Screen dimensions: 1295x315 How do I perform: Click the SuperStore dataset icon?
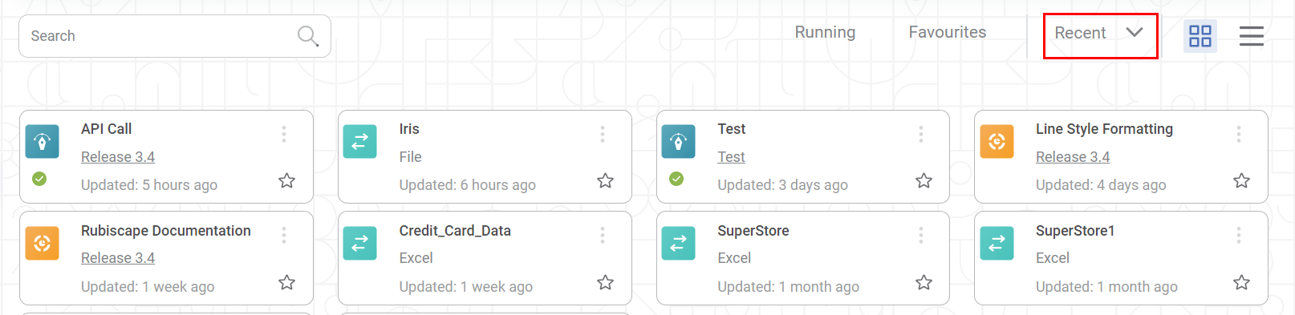(x=678, y=243)
